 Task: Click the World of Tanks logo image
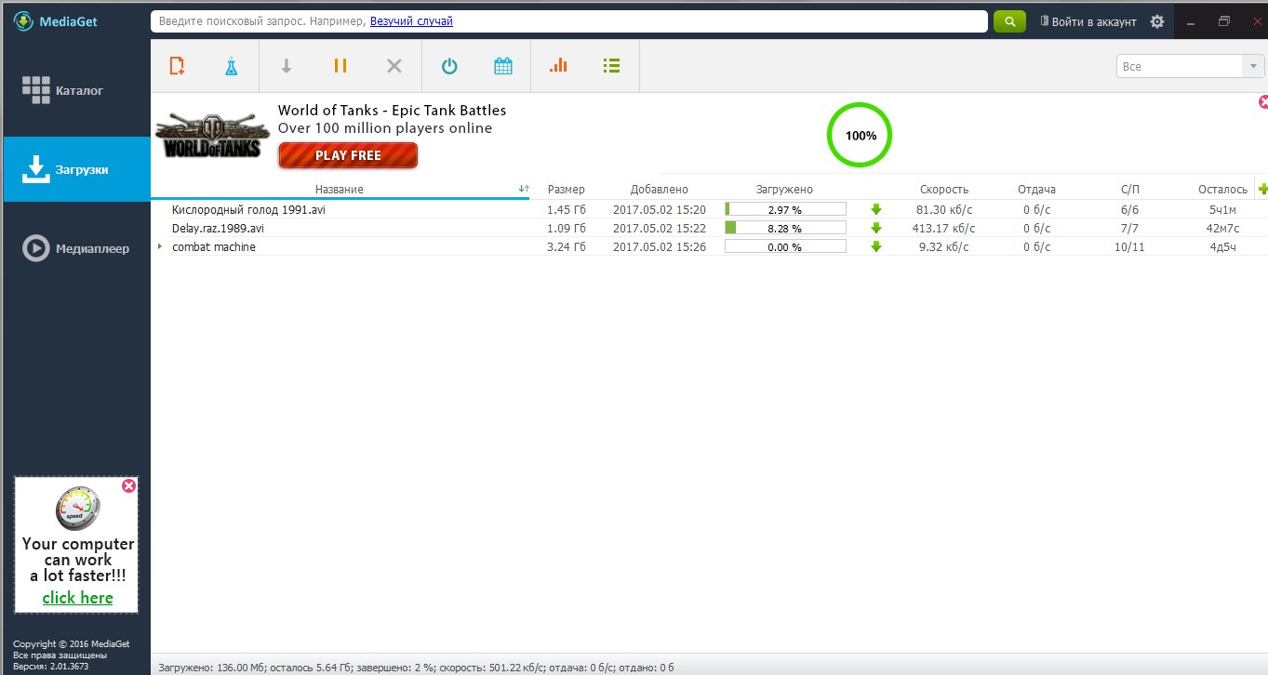(212, 135)
